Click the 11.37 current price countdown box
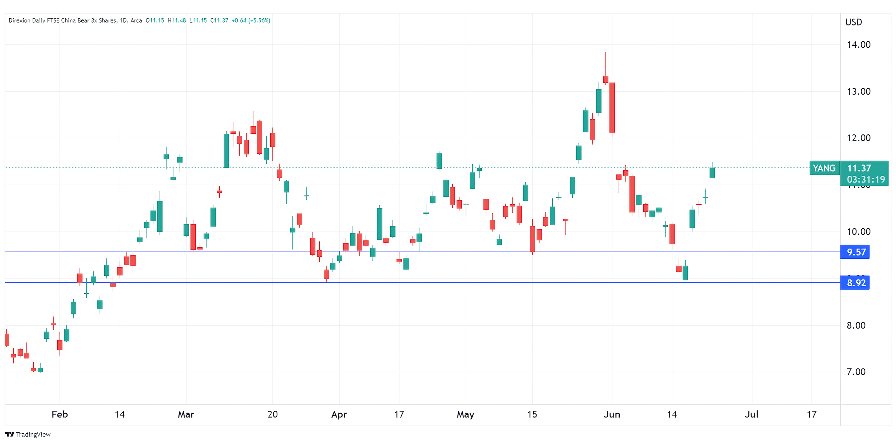Viewport: 896px width, 443px height. pos(864,173)
